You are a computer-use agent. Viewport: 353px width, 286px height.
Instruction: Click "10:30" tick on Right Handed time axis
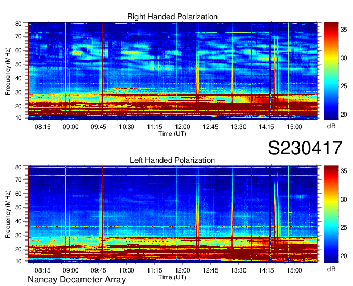click(x=127, y=127)
